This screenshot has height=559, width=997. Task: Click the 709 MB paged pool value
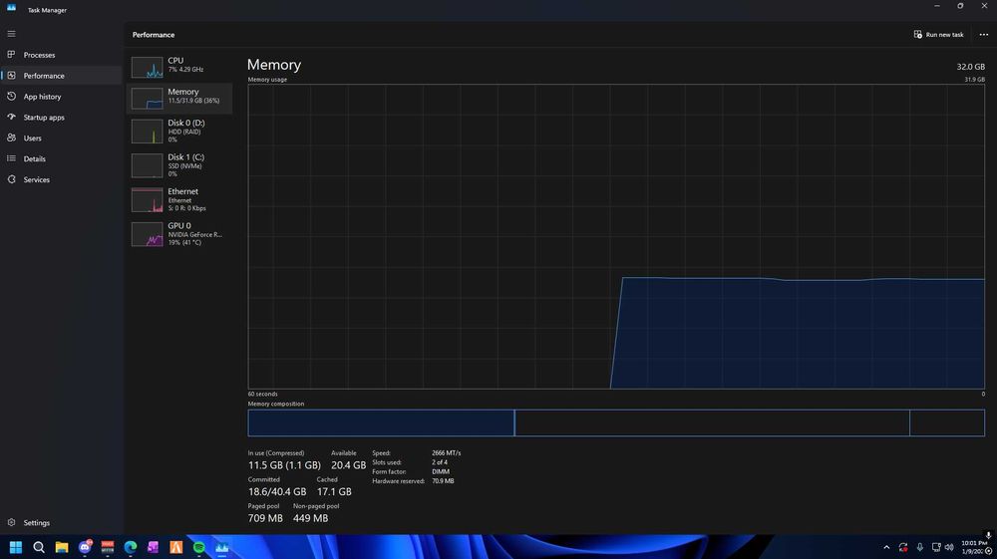(x=265, y=518)
